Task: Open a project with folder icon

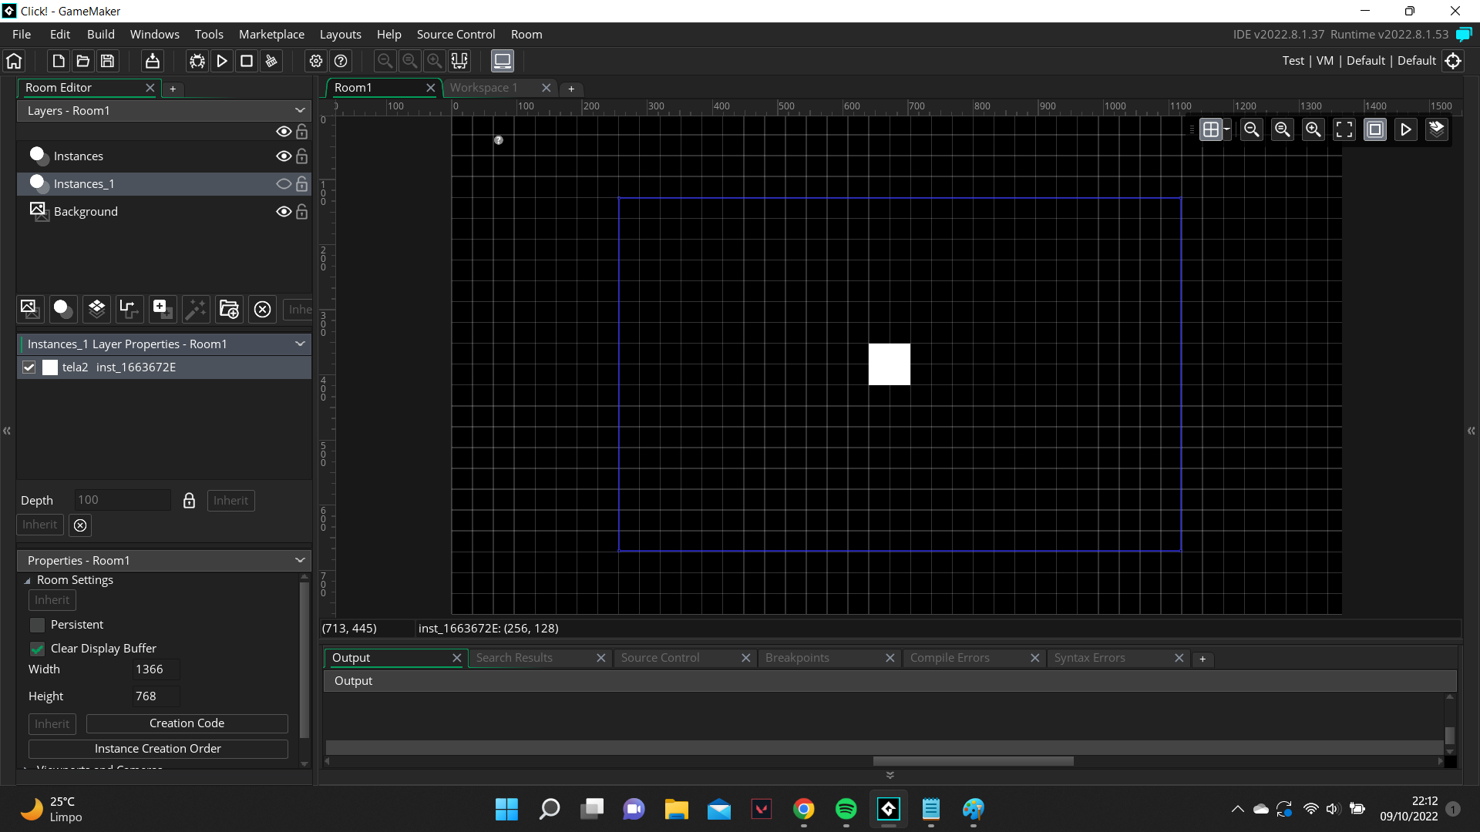Action: [82, 61]
